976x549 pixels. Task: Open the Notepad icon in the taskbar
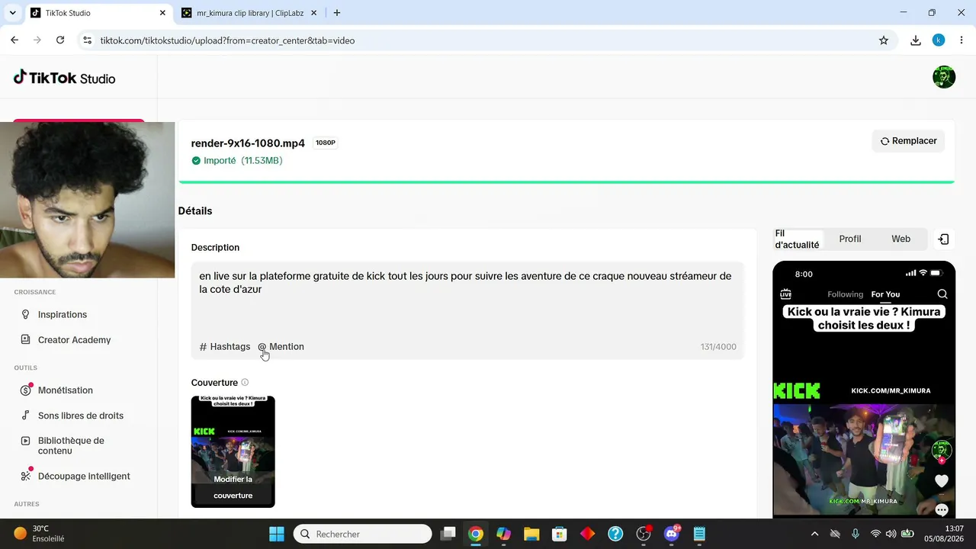point(699,534)
